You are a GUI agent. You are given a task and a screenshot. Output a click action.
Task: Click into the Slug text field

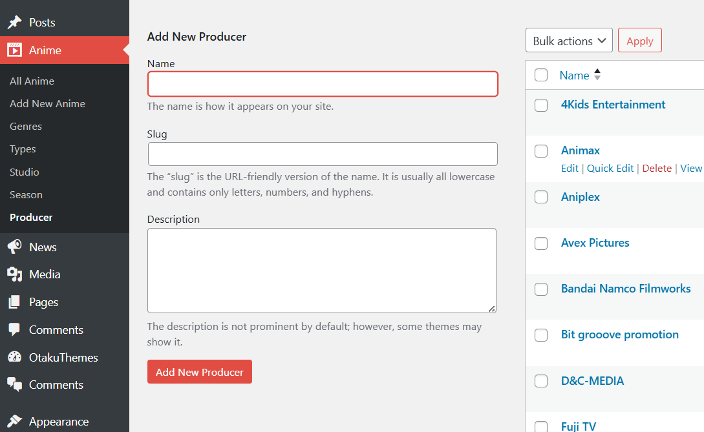tap(323, 154)
